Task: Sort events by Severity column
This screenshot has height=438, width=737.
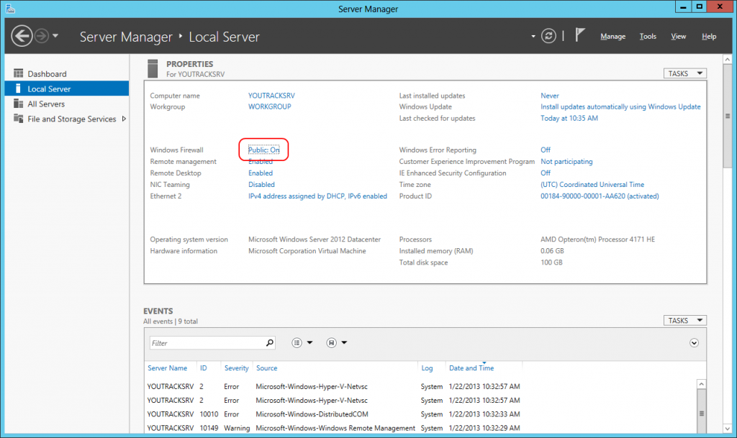Action: click(x=236, y=368)
